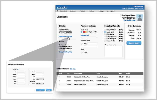Open the Live Support menu item
The image size is (157, 100).
[111, 11]
